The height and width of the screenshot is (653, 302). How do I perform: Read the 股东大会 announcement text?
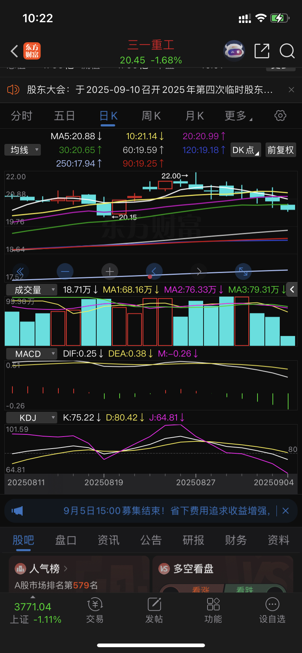(x=150, y=90)
